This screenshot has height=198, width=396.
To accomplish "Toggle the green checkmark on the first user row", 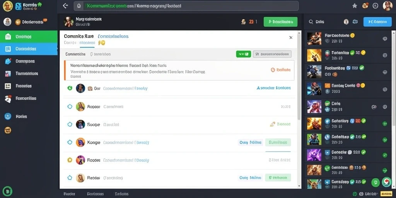I will click(x=70, y=88).
